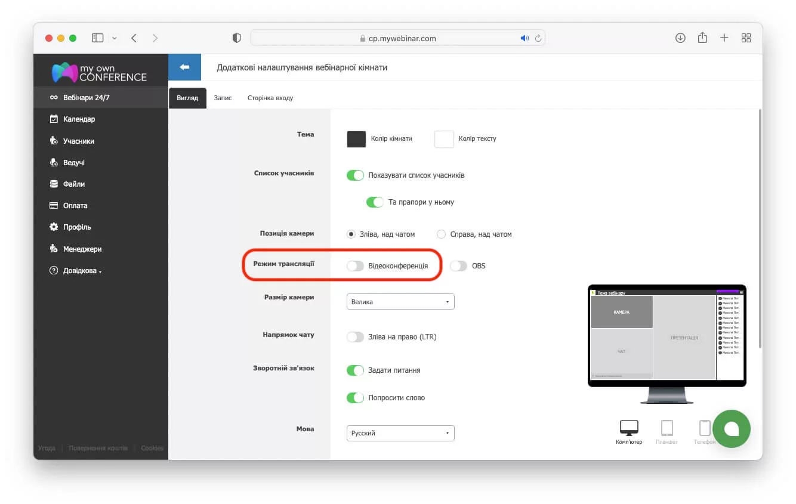Select radio Справа, над чатом
Screen dimensions: 796x504
pos(442,234)
